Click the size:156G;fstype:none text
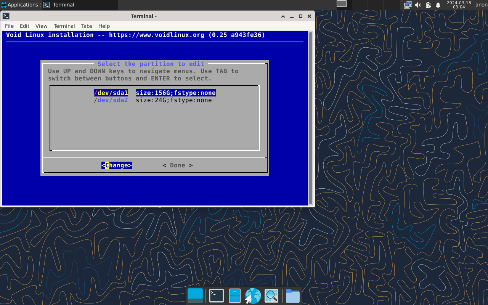This screenshot has width=488, height=305. click(x=176, y=93)
